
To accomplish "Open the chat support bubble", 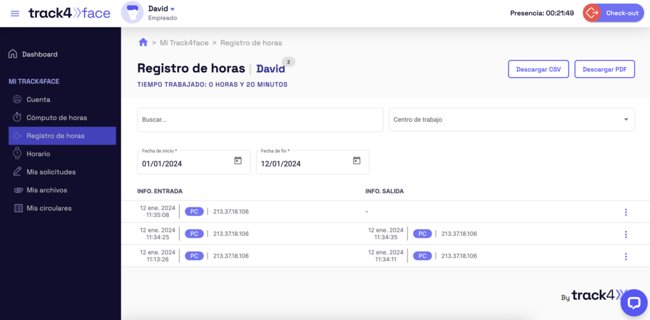I will [633, 303].
